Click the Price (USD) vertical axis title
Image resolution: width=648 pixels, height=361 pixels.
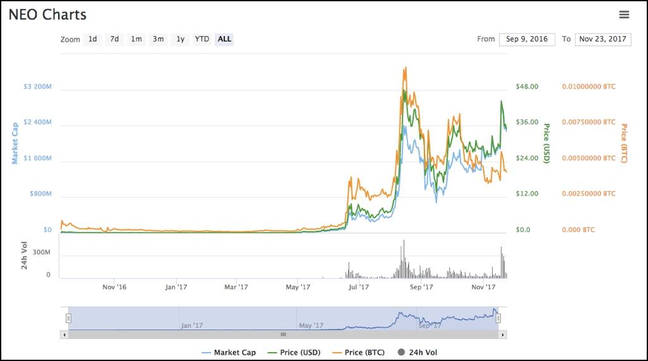[x=546, y=143]
